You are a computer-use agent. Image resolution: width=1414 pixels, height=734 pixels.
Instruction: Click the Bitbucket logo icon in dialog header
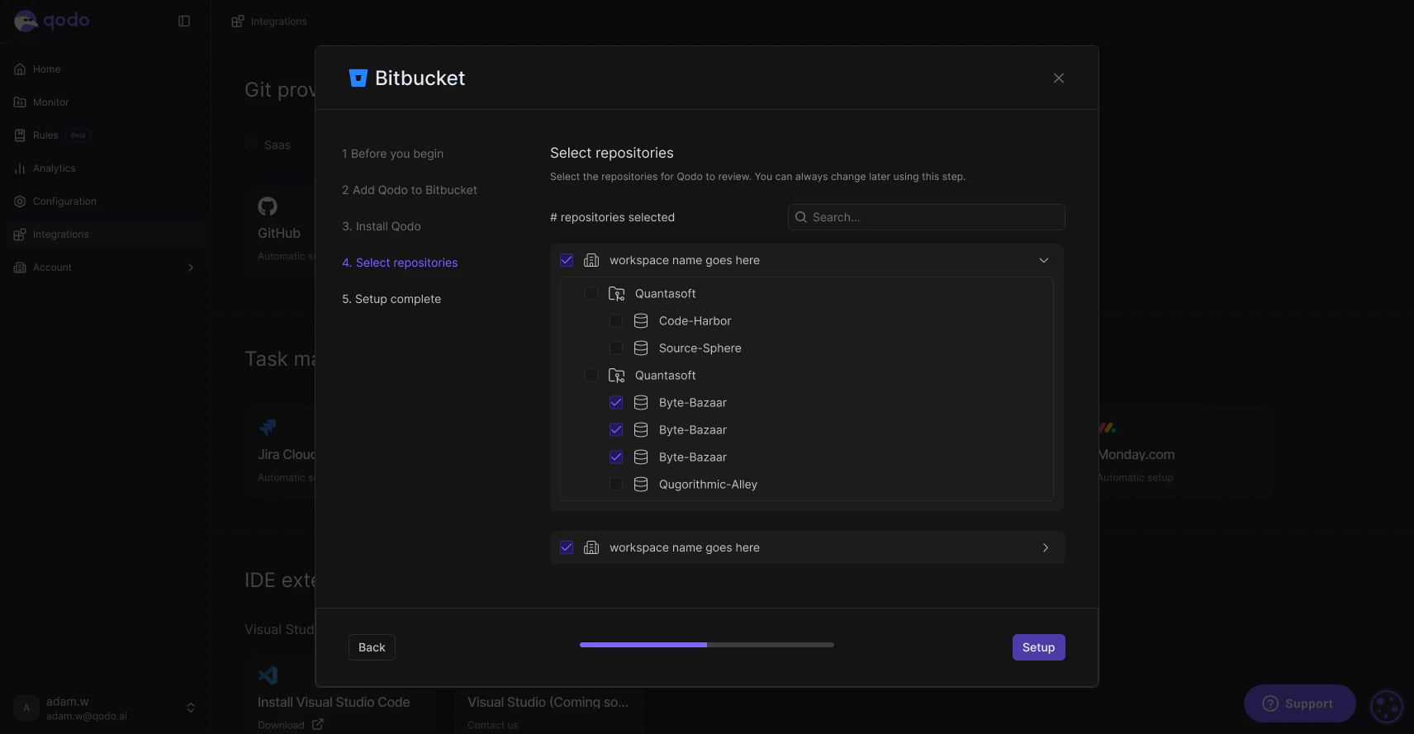358,78
